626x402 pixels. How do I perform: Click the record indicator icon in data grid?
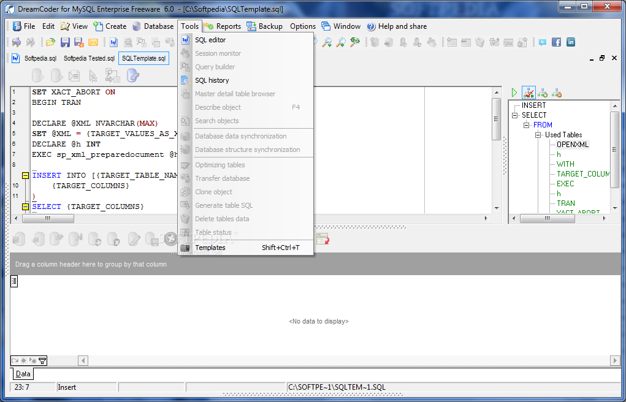click(x=14, y=281)
